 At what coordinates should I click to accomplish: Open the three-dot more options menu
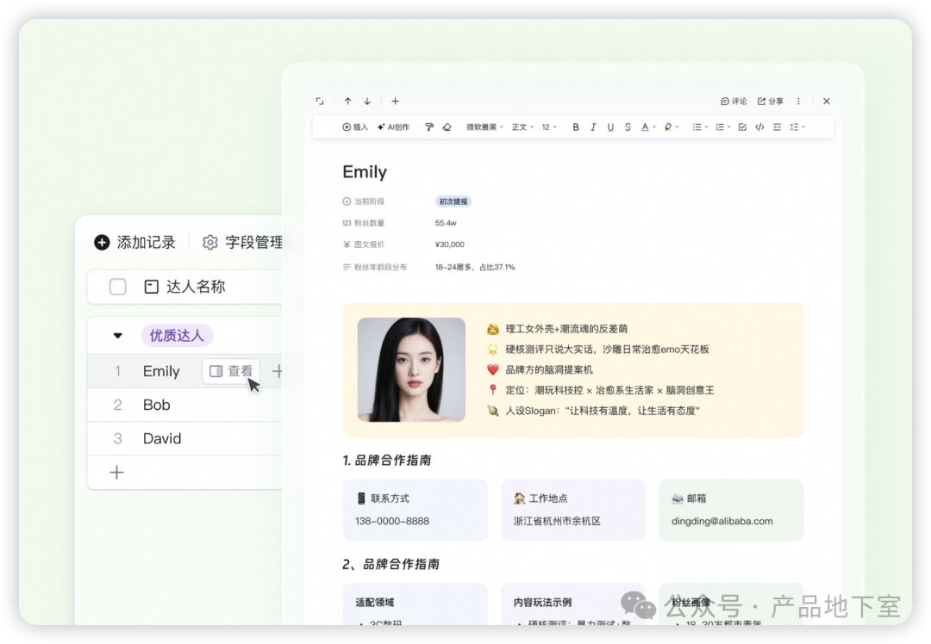tap(798, 102)
